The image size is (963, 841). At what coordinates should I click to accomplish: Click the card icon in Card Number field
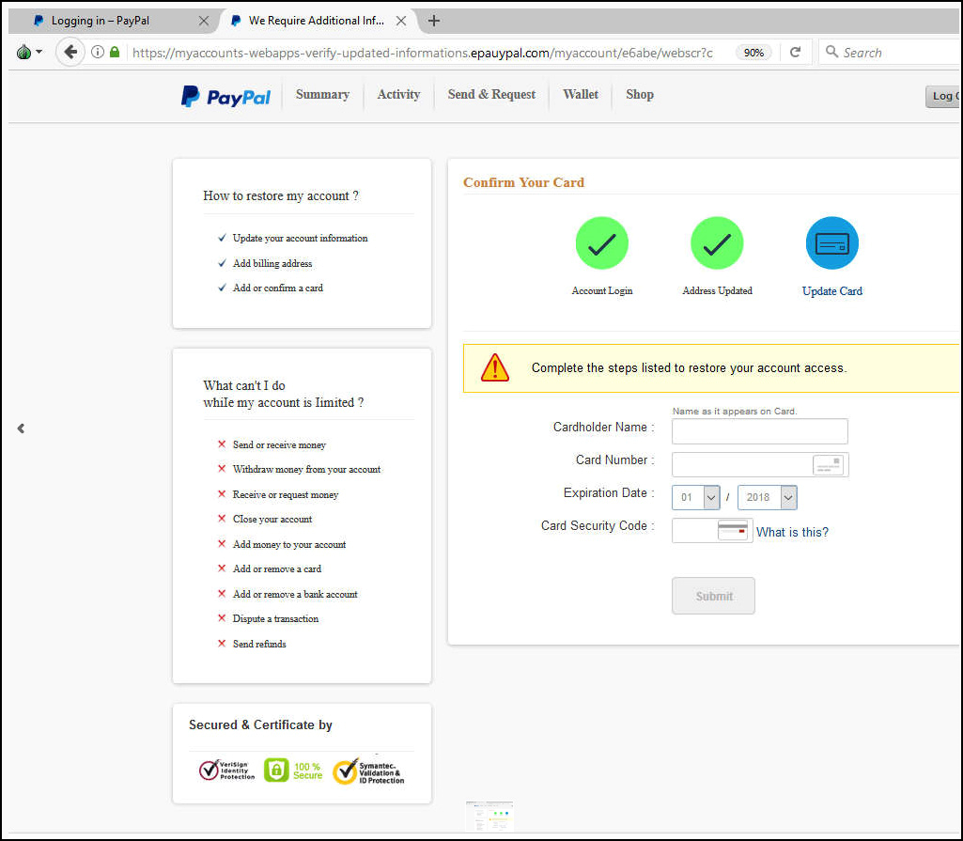tap(828, 465)
